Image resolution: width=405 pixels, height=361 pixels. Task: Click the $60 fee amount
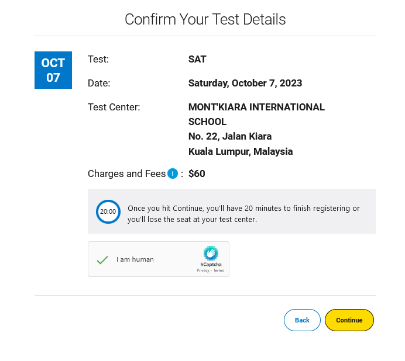pos(197,173)
